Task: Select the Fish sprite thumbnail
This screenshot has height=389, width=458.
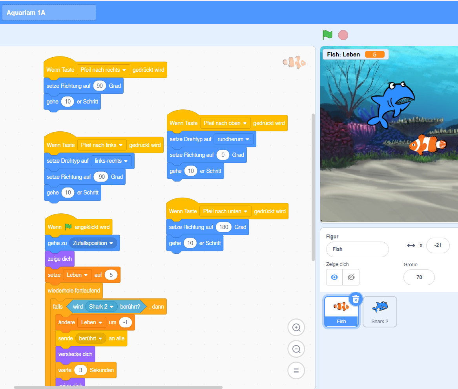Action: point(341,311)
